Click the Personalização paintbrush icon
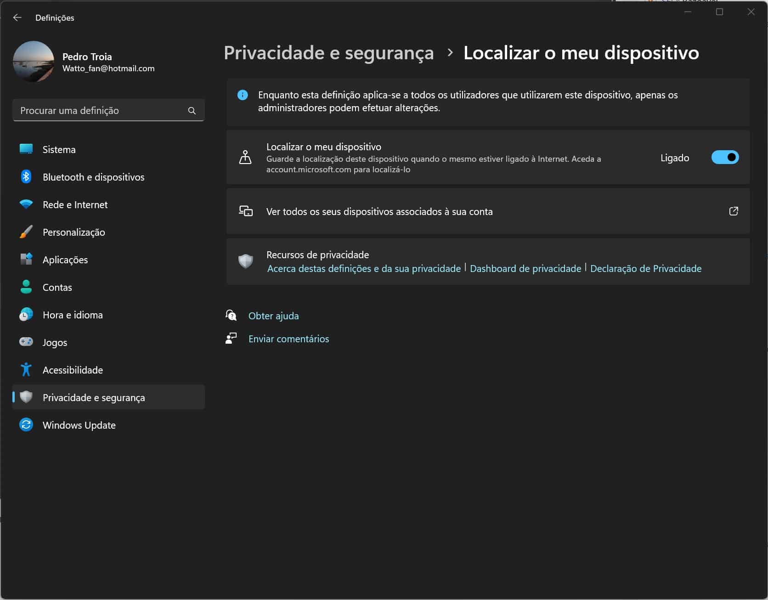Viewport: 768px width, 600px height. tap(26, 232)
